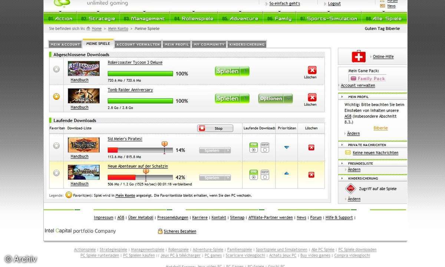Select ON radio for Neue Abenteuer download
The width and height of the screenshot is (445, 267).
pos(254,175)
